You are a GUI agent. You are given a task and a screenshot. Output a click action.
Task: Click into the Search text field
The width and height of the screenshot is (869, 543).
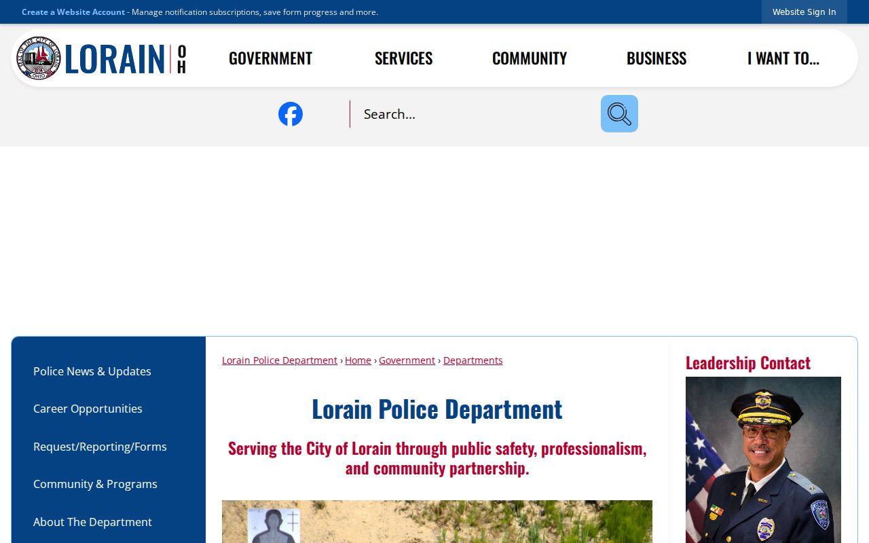(x=475, y=114)
